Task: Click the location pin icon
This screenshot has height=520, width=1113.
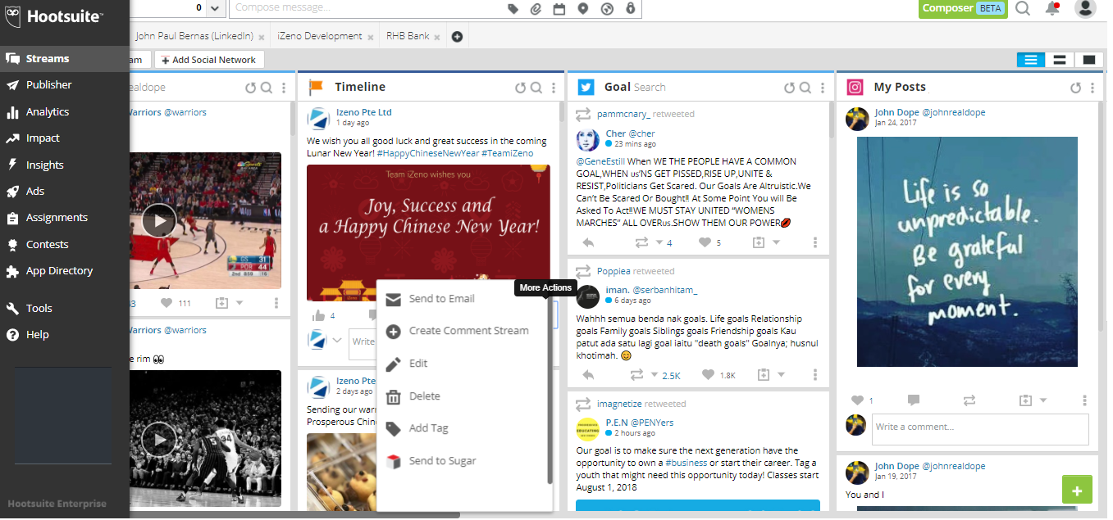Action: tap(583, 9)
